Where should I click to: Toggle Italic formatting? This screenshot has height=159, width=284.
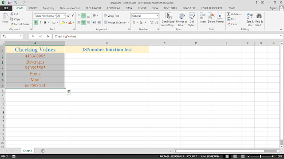40,23
